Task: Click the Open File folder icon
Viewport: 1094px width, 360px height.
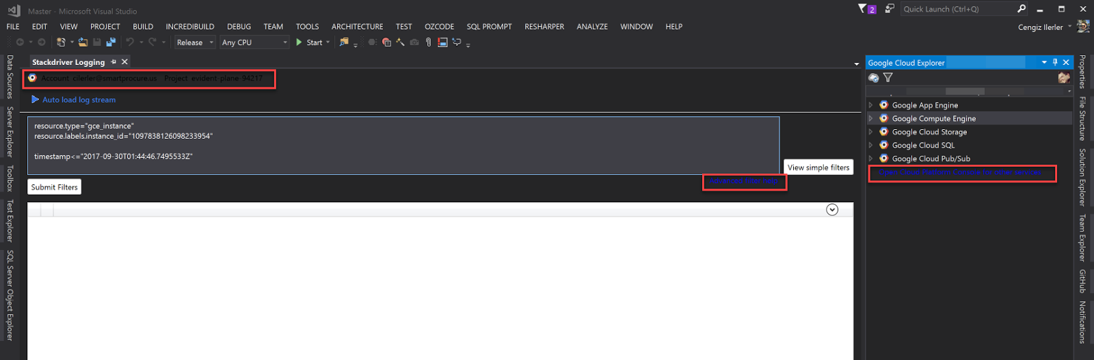Action: click(x=83, y=42)
